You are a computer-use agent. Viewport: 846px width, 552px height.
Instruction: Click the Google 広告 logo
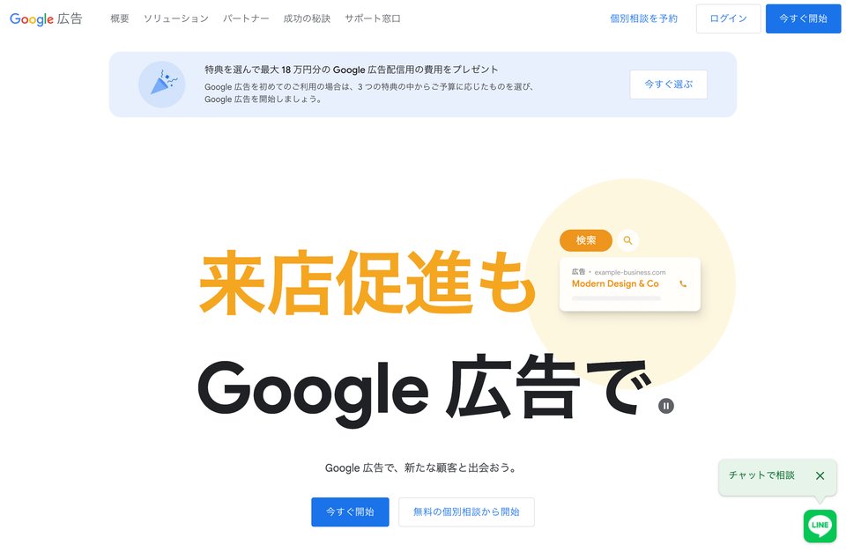point(46,18)
